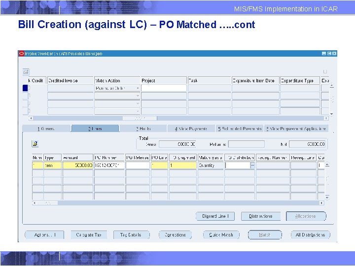Click the up arrow of the lines table's vertical scrollbar
Viewport: 355px width, 266px height.
point(327,165)
